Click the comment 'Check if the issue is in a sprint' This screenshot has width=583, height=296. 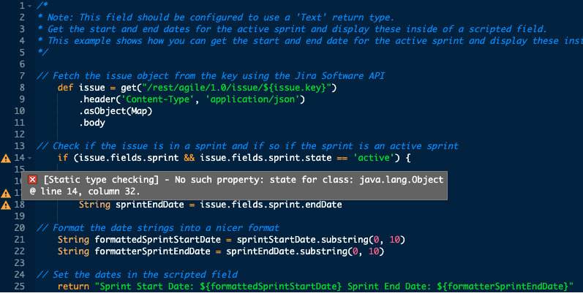[248, 146]
